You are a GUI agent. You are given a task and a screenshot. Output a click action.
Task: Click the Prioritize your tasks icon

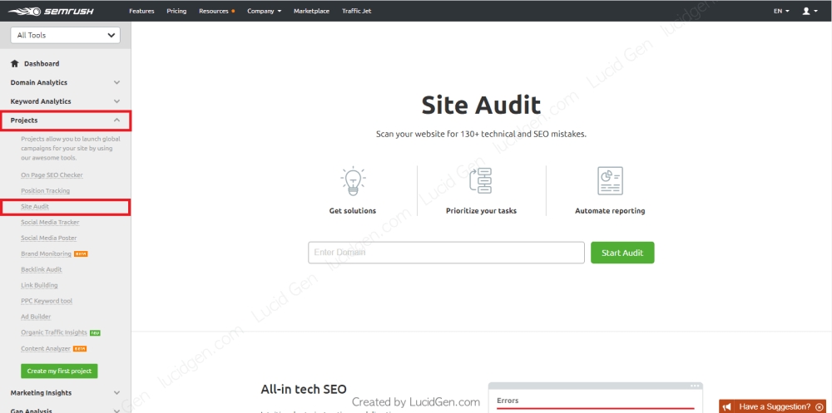pos(481,180)
